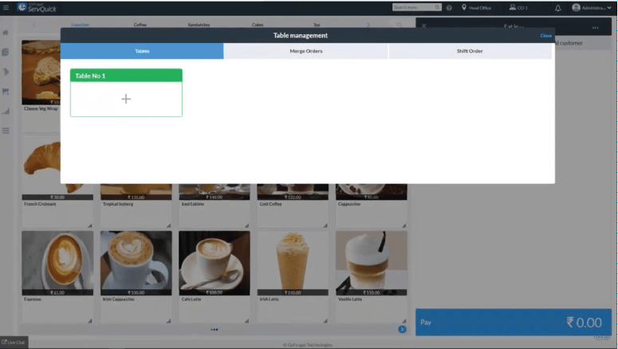Click the Tropical Iceberg item label
618x349 pixels.
tap(118, 204)
